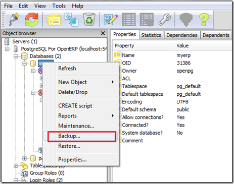234x184 pixels.
Task: Switch to the Properties tab
Action: (125, 34)
